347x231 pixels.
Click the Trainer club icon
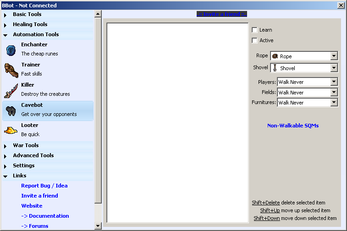pyautogui.click(x=11, y=70)
